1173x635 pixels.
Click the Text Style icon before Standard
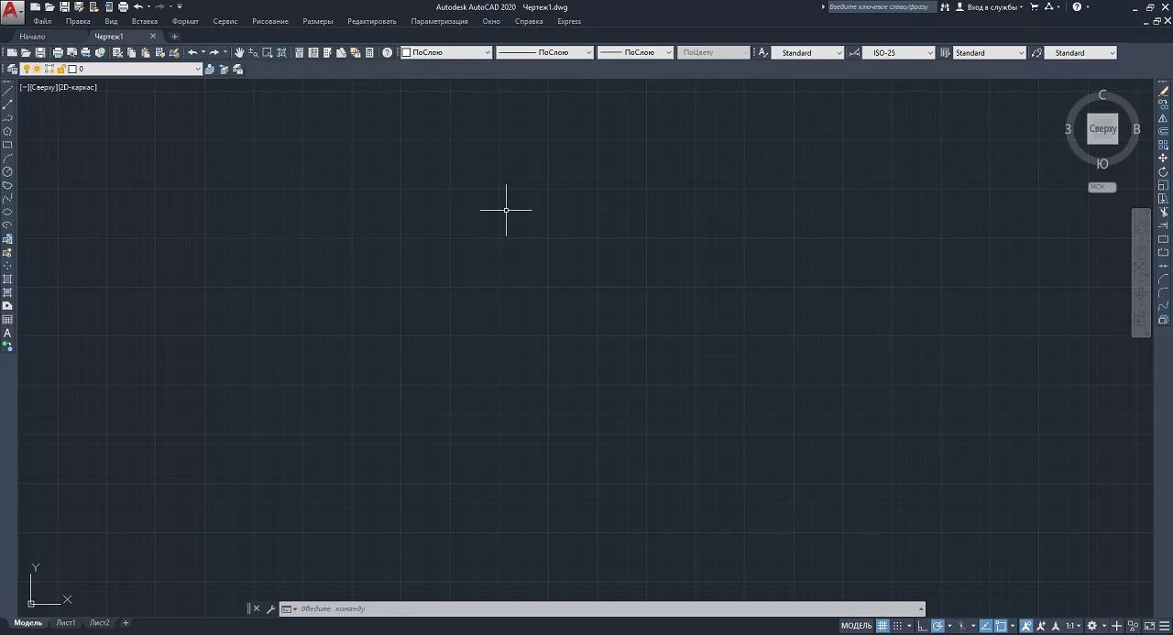tap(762, 52)
